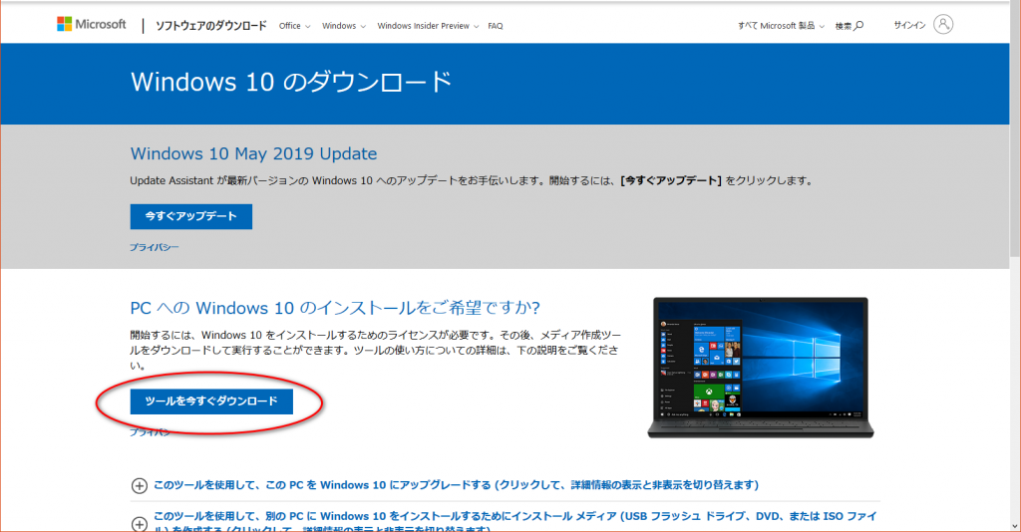
Task: Click the search magnifier icon
Action: 858,26
